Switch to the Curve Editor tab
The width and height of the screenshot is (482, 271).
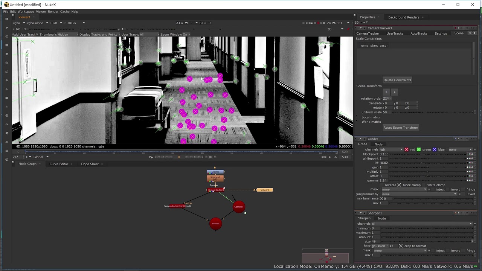59,164
